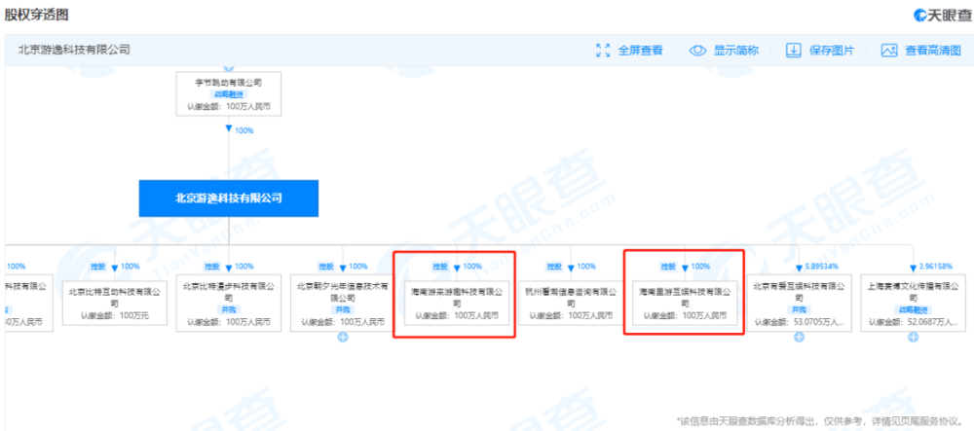The width and height of the screenshot is (974, 431).
Task: Open 北京朝夕光年信息技术有限公司 node
Action: point(343,305)
